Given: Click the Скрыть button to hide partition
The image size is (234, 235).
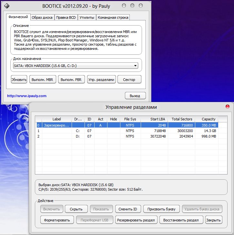Looking at the screenshot, I should point(76,209).
